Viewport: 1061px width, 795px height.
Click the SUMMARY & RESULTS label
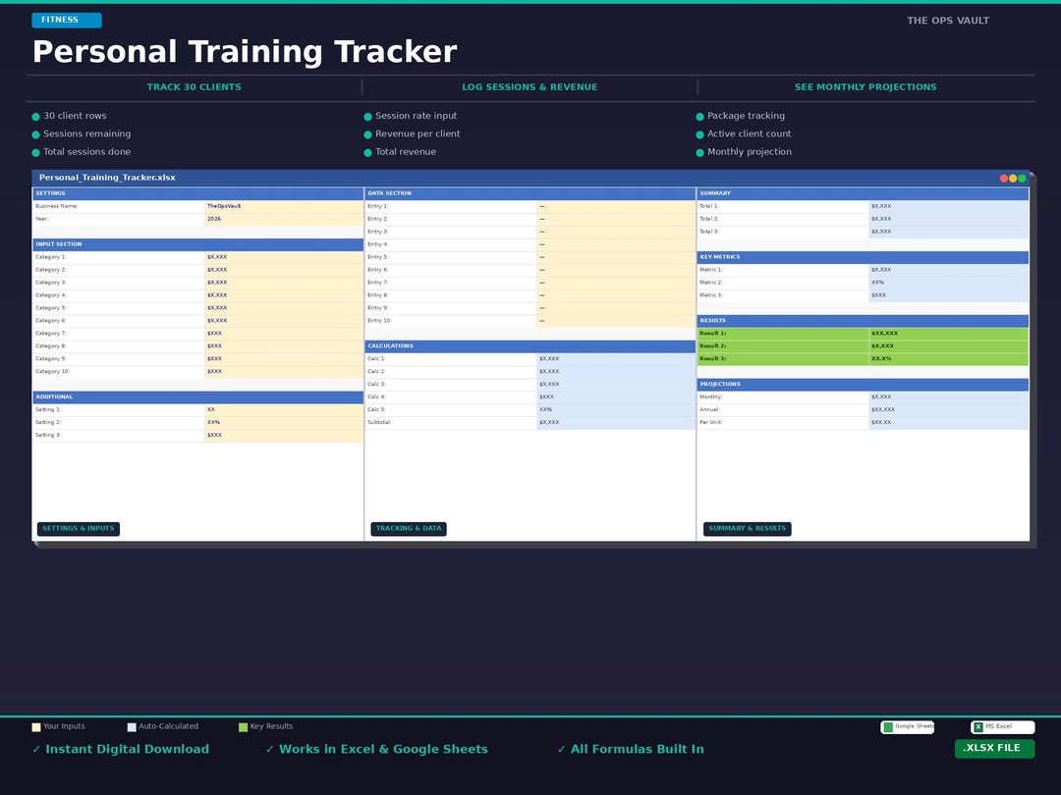click(x=747, y=529)
